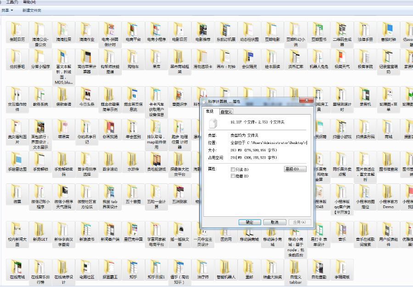Click the 购物车 folder
The image size is (413, 287).
[x=133, y=56]
